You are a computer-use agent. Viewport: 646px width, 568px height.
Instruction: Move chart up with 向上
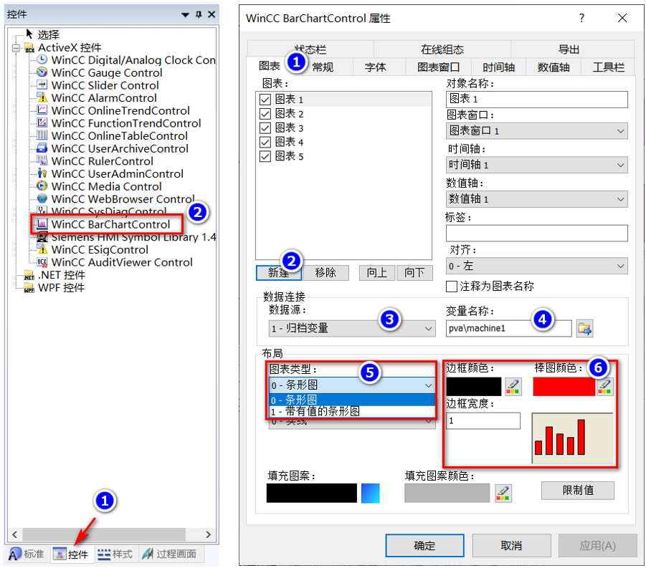pos(377,272)
